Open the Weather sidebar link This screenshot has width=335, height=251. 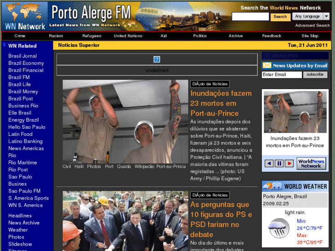tap(18, 230)
